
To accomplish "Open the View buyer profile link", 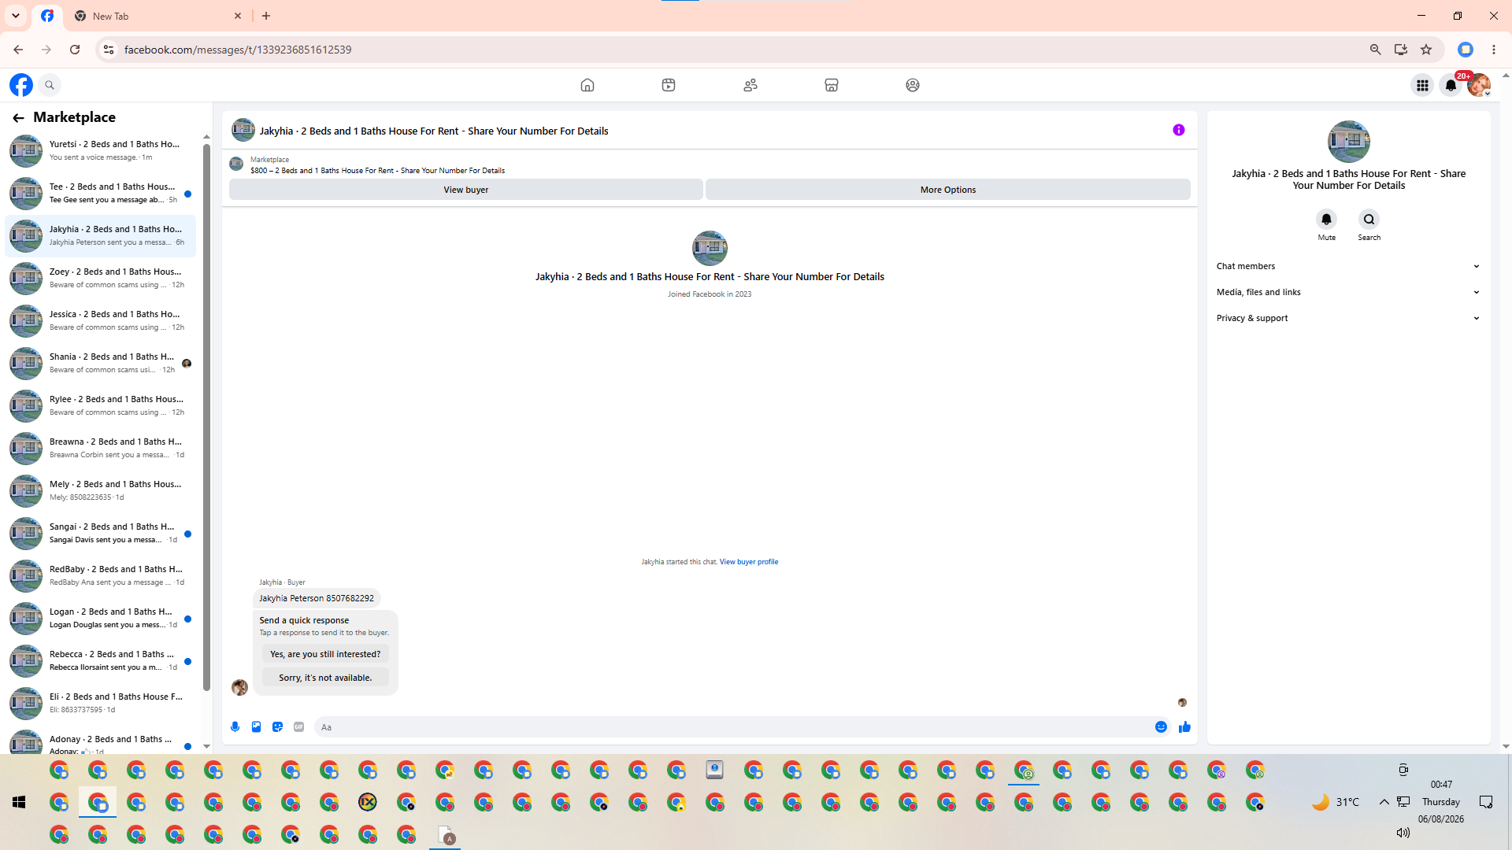I will [749, 562].
